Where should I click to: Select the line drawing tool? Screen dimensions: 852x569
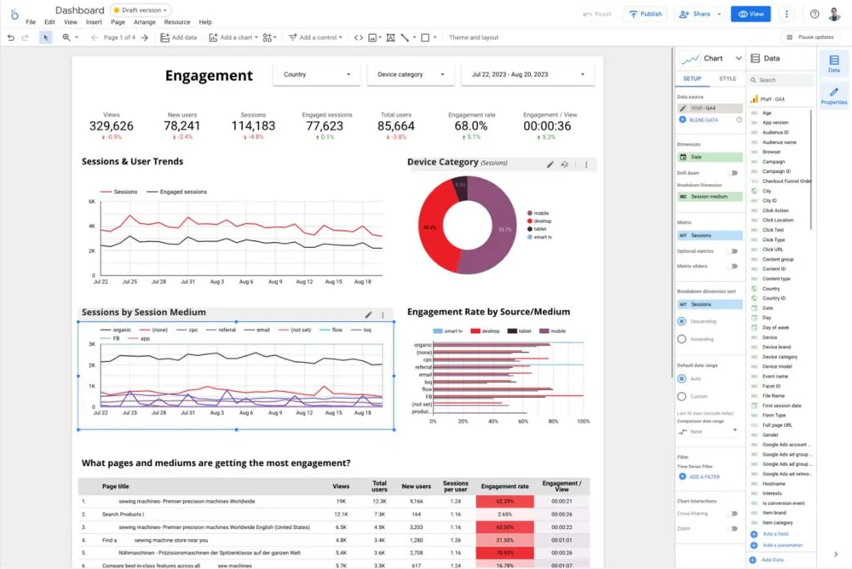pos(405,37)
